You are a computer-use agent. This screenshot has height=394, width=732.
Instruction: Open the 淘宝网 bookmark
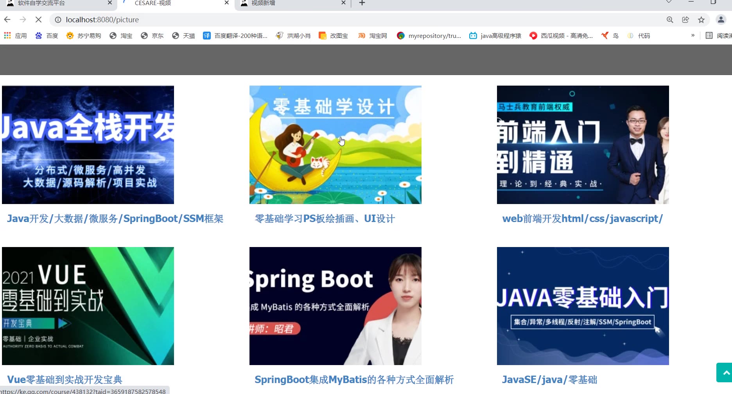tap(372, 36)
